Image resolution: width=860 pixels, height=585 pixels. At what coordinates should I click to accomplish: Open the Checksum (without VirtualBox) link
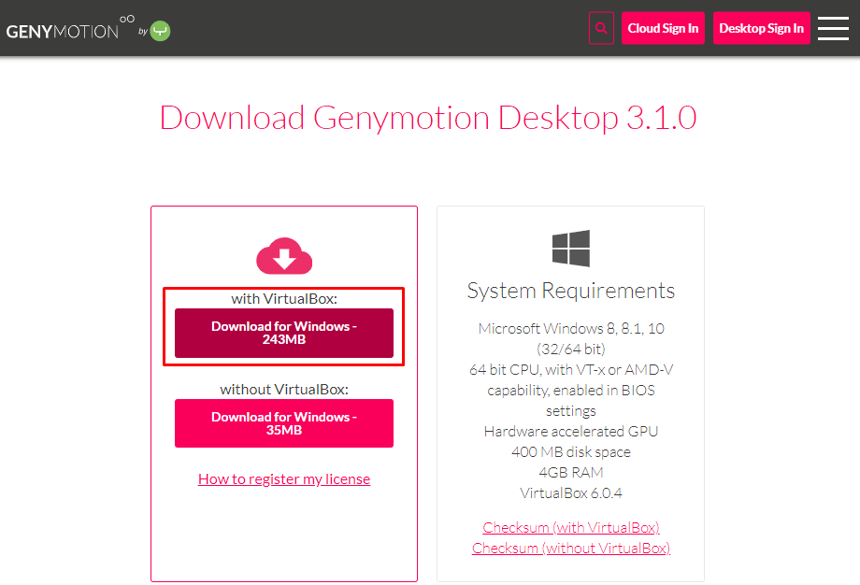click(570, 548)
